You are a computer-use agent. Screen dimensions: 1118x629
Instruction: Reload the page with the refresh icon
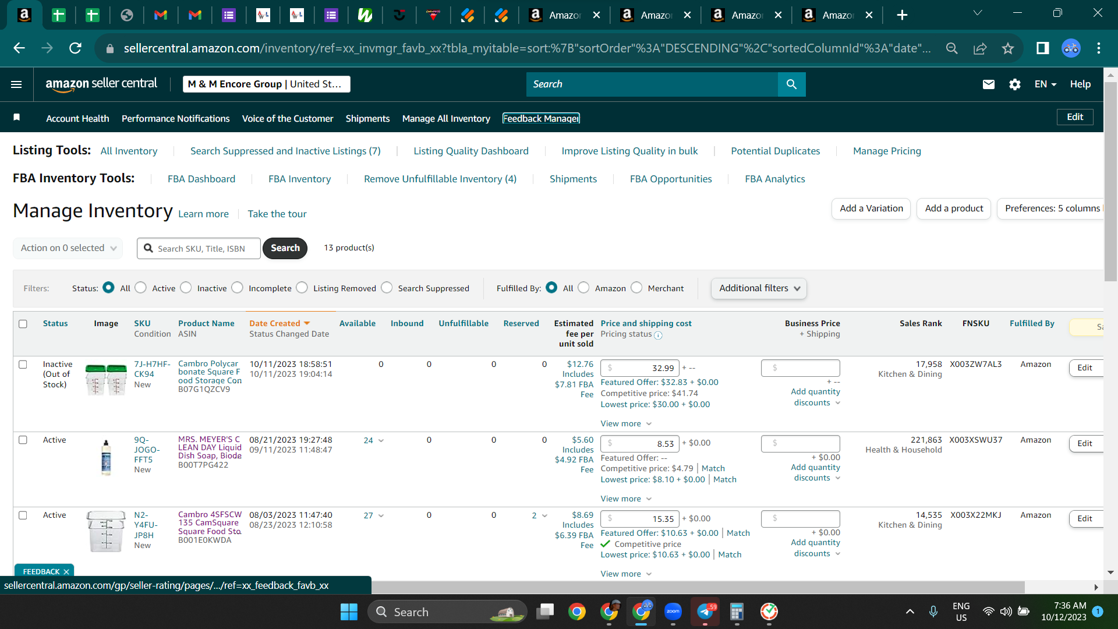[x=75, y=48]
